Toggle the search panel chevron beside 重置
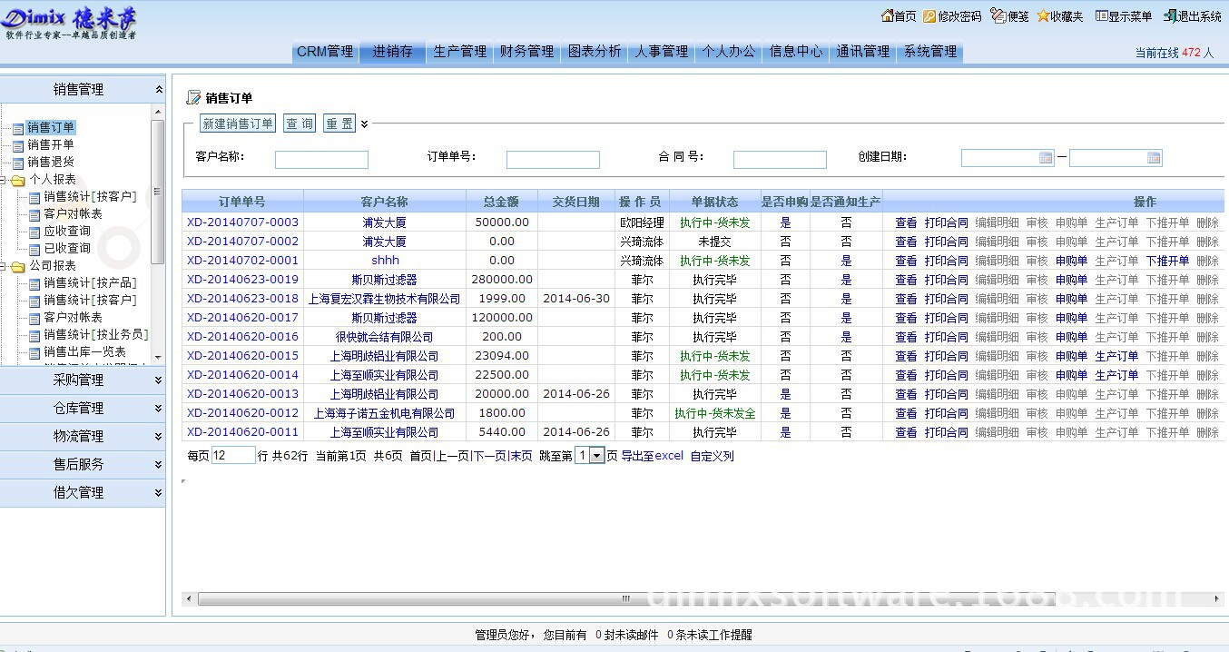Viewport: 1229px width, 652px height. (x=365, y=124)
